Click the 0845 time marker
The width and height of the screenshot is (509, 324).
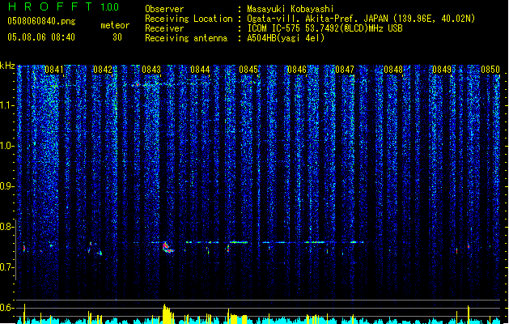coord(248,70)
